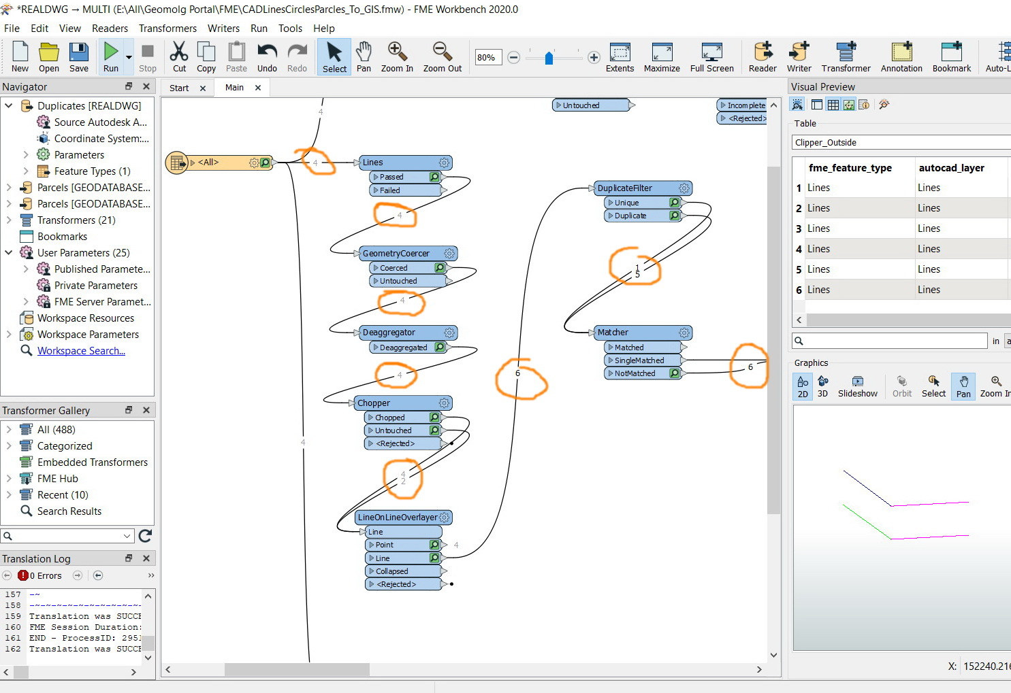Activate Select tool in Graphics toolbar
This screenshot has width=1011, height=693.
click(933, 386)
